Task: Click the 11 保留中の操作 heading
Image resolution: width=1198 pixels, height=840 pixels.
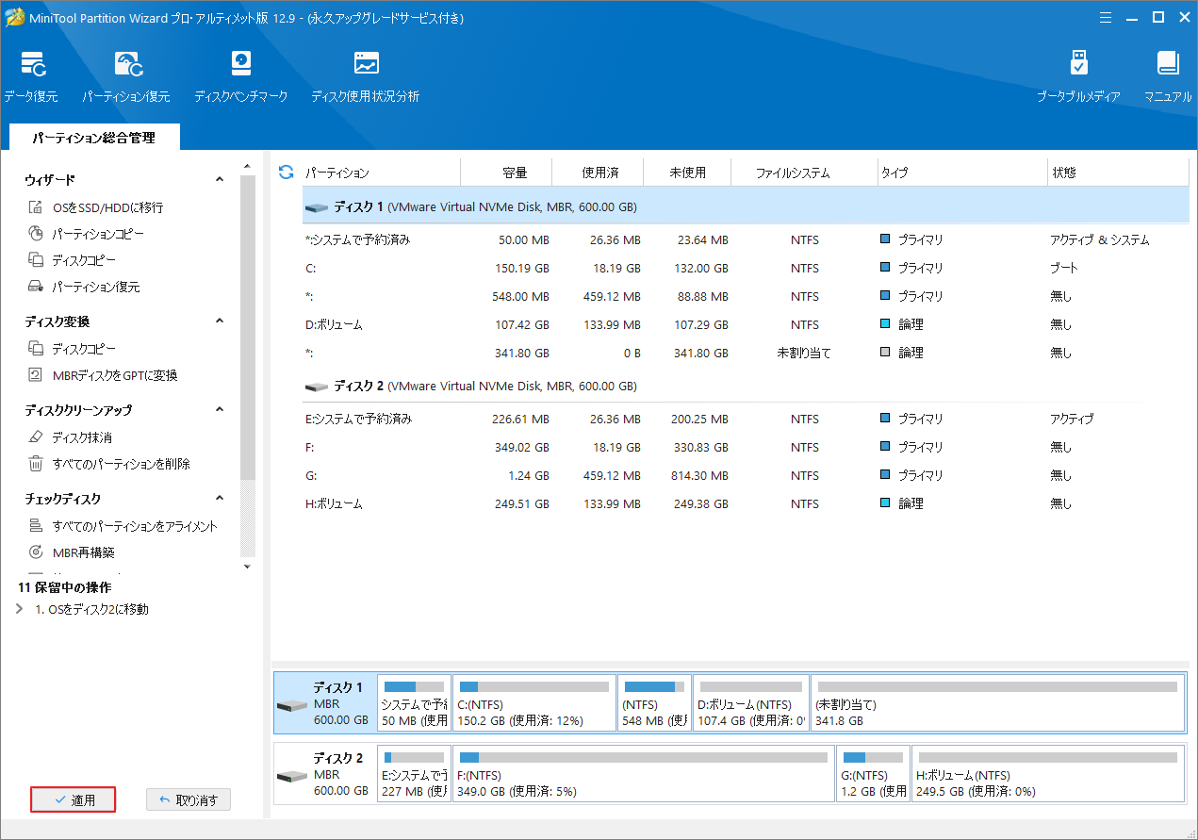Action: [x=64, y=587]
